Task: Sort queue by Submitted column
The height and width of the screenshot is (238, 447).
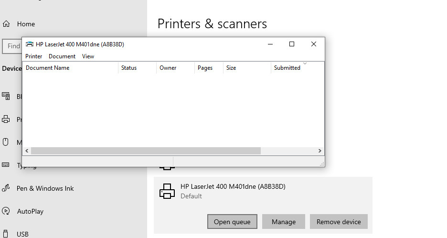Action: click(x=298, y=68)
